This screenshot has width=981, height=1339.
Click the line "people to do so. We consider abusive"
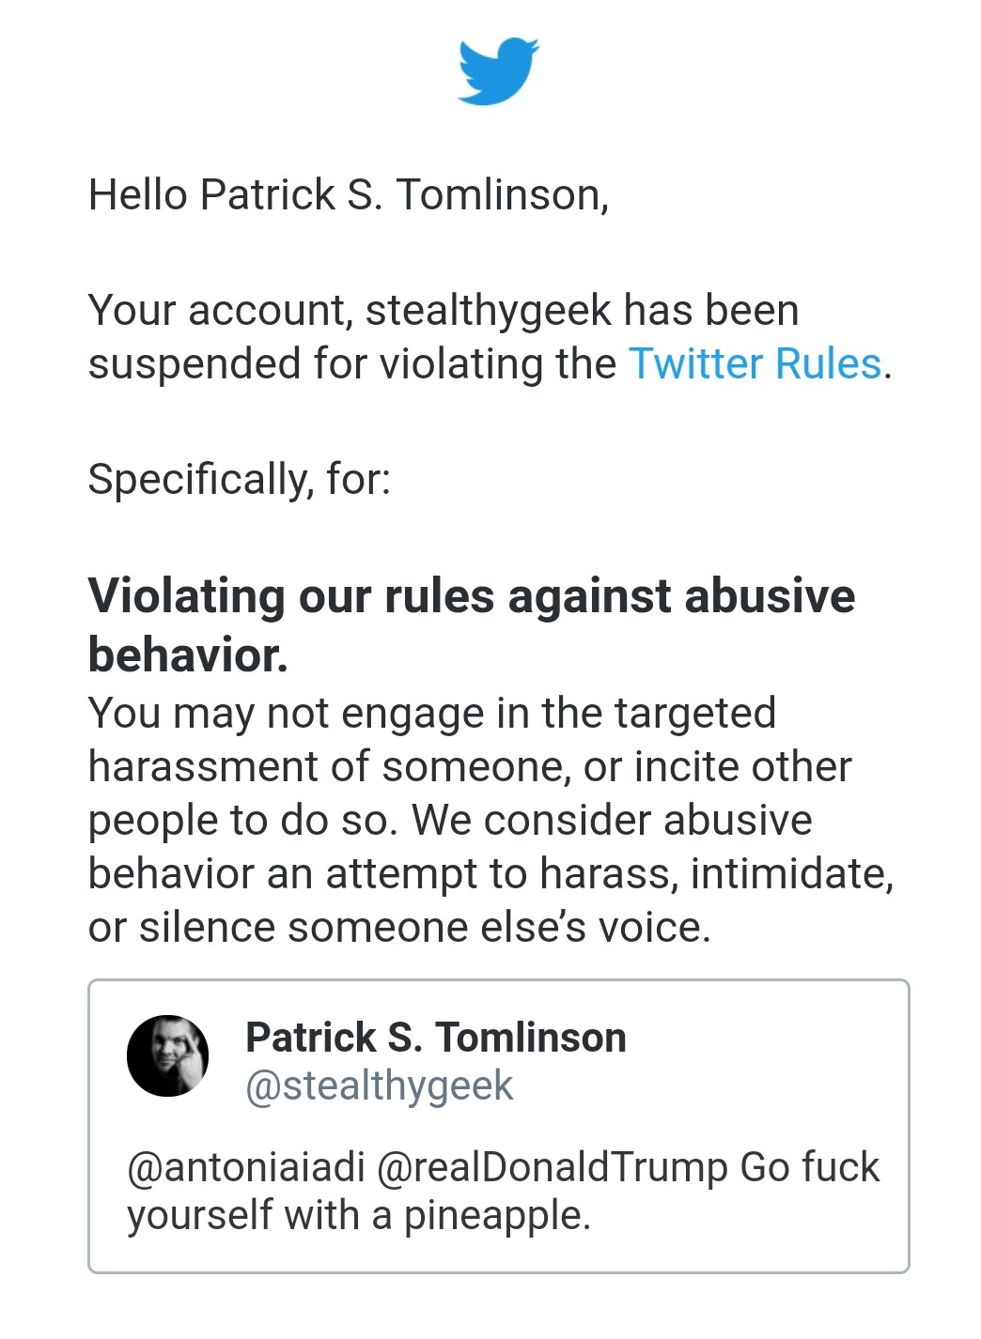tap(449, 820)
